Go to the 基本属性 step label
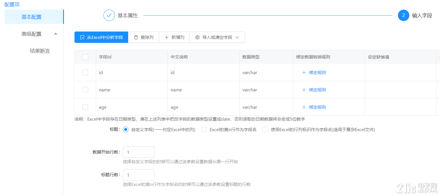Viewport: 440px width, 195px height. (x=128, y=16)
